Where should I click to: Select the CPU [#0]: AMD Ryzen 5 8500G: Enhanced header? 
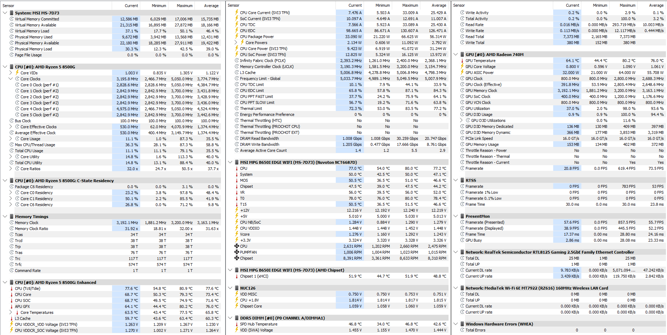[x=111, y=283]
